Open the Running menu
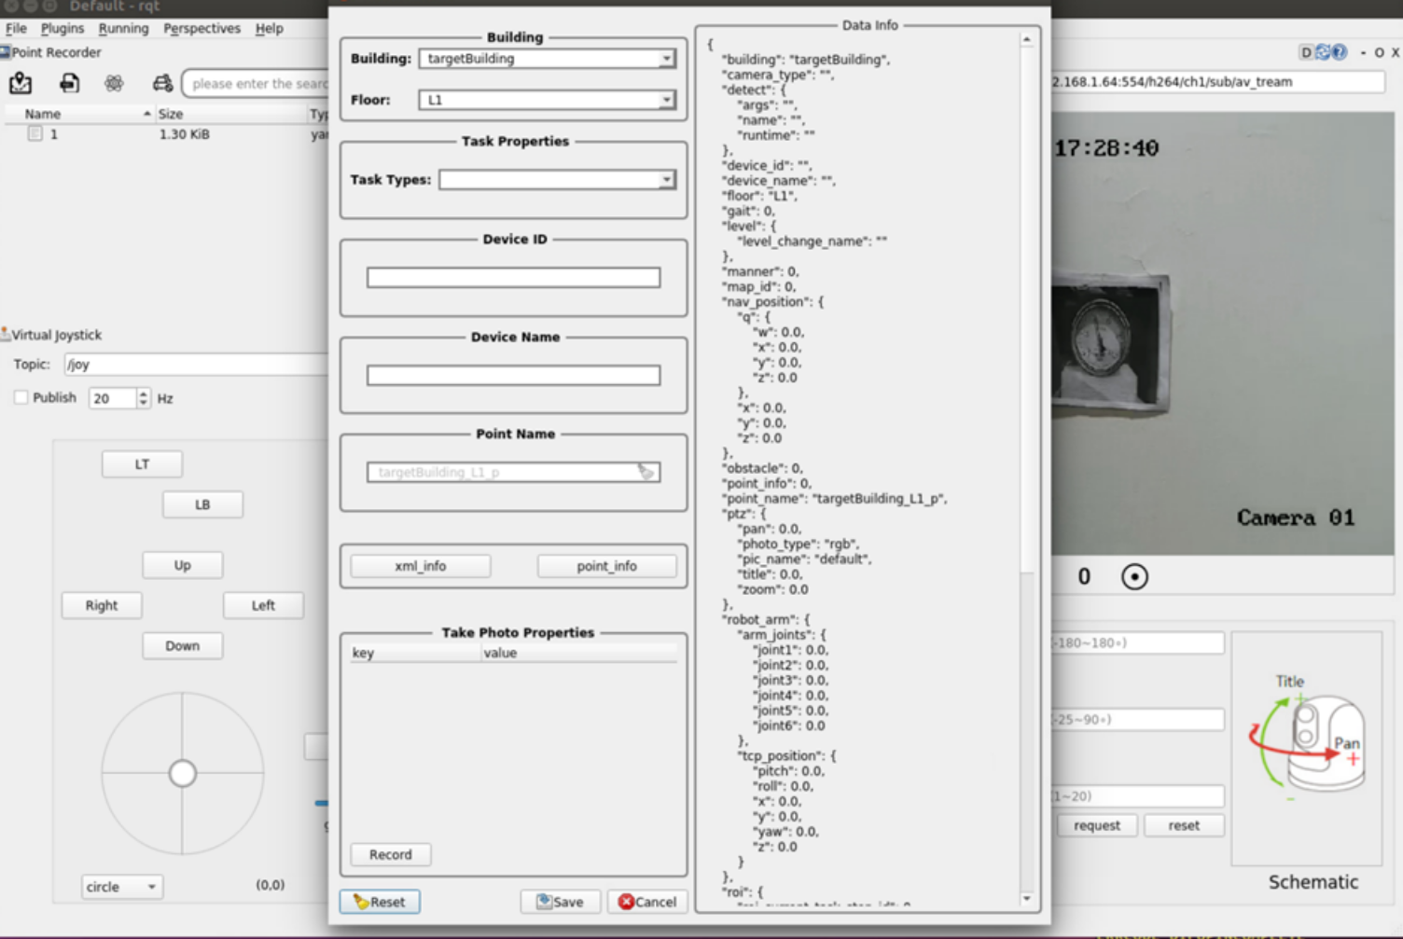This screenshot has height=939, width=1403. pos(123,28)
